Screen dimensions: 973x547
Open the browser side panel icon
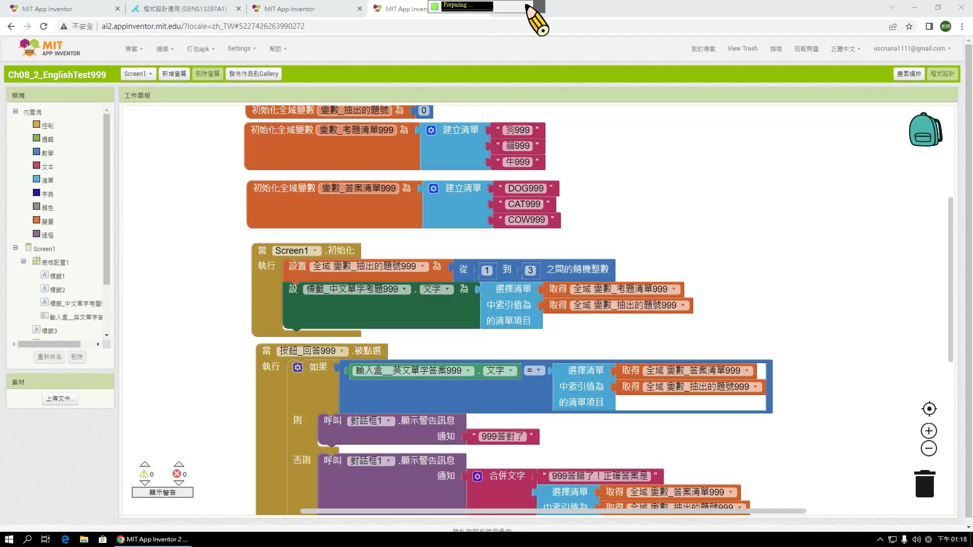929,26
